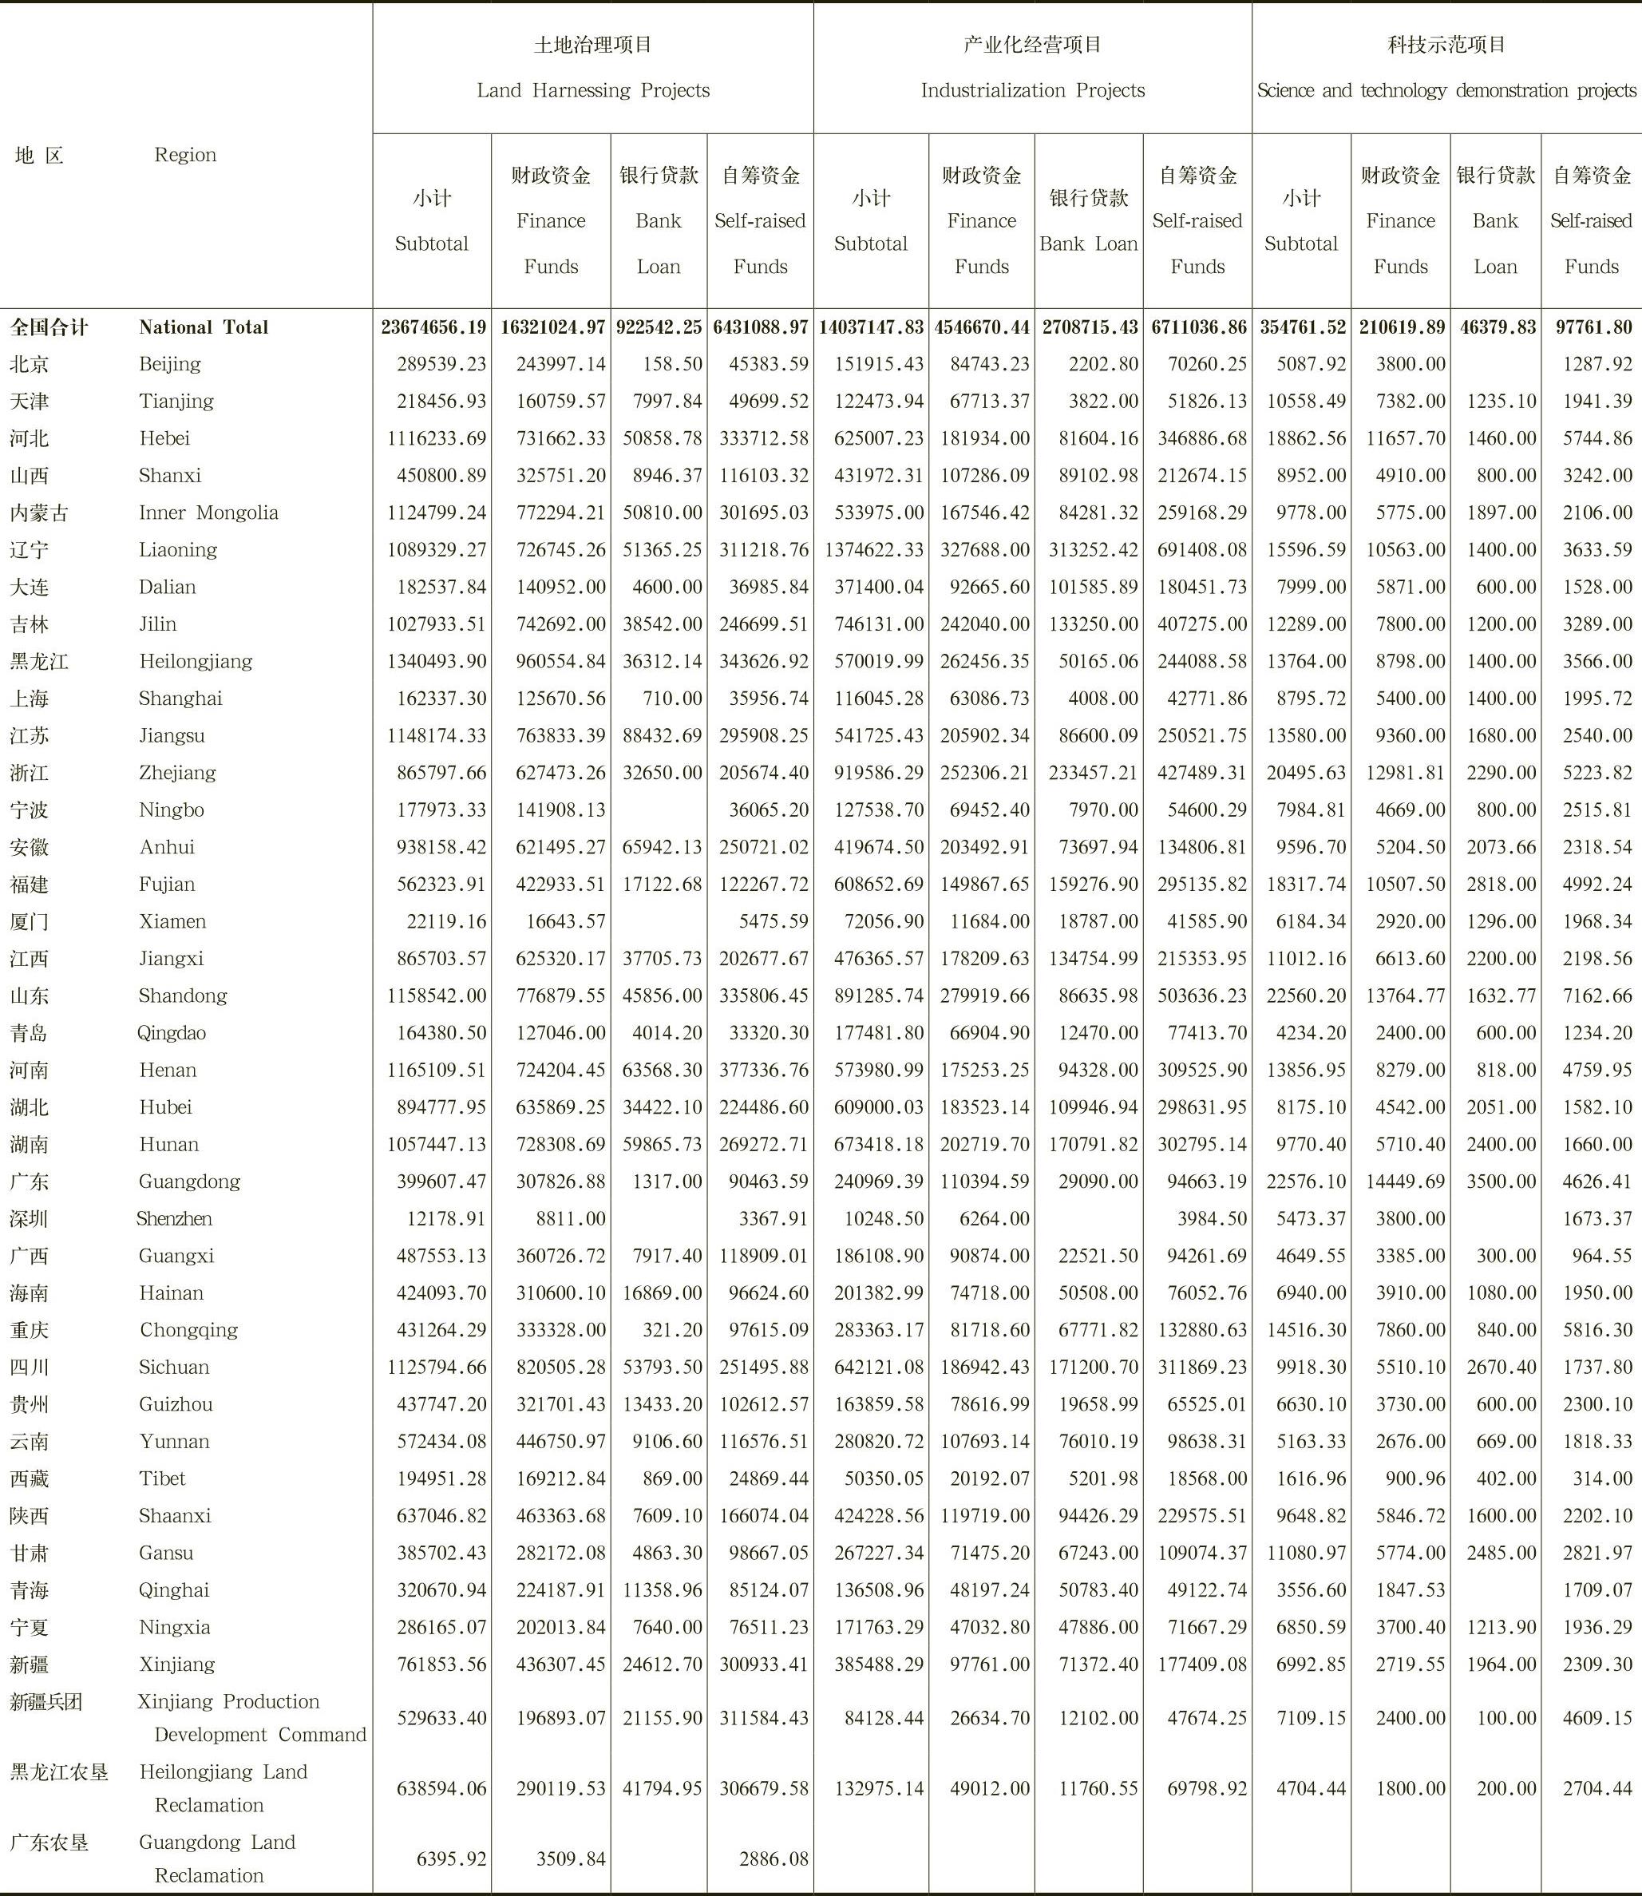
Task: Select Anhui bank loan 65942.13
Action: [663, 848]
